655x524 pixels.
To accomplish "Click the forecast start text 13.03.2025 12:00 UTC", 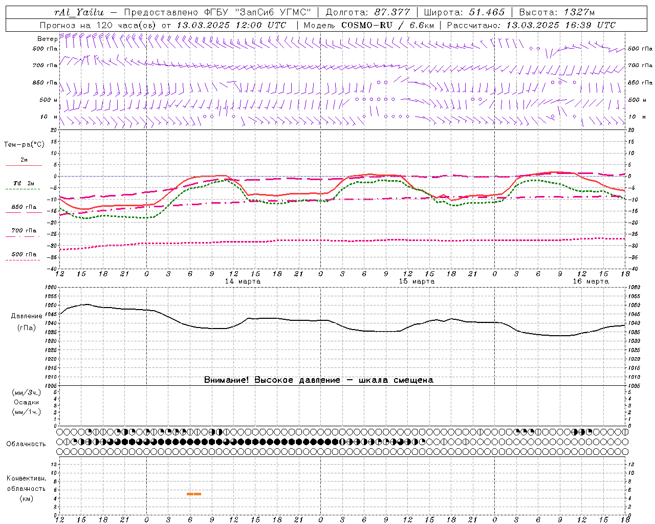I will click(x=231, y=25).
